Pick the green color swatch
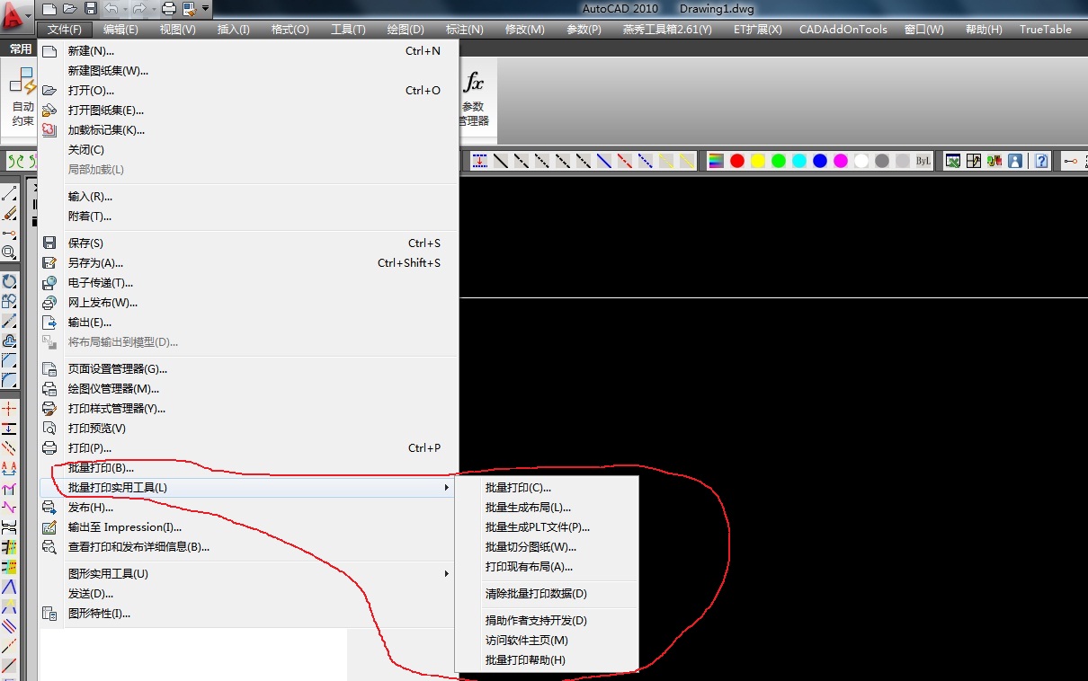1088x681 pixels. tap(779, 161)
